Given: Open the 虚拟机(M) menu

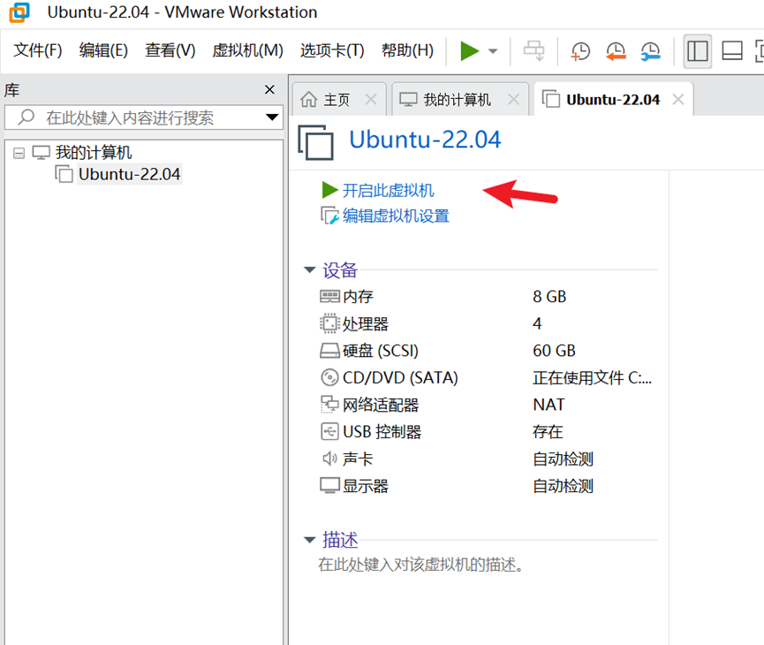Looking at the screenshot, I should coord(247,50).
